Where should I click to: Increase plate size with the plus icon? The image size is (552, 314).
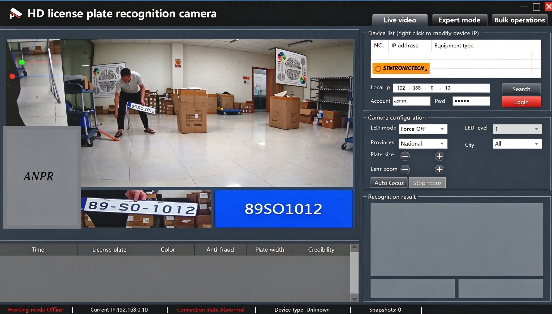(439, 156)
